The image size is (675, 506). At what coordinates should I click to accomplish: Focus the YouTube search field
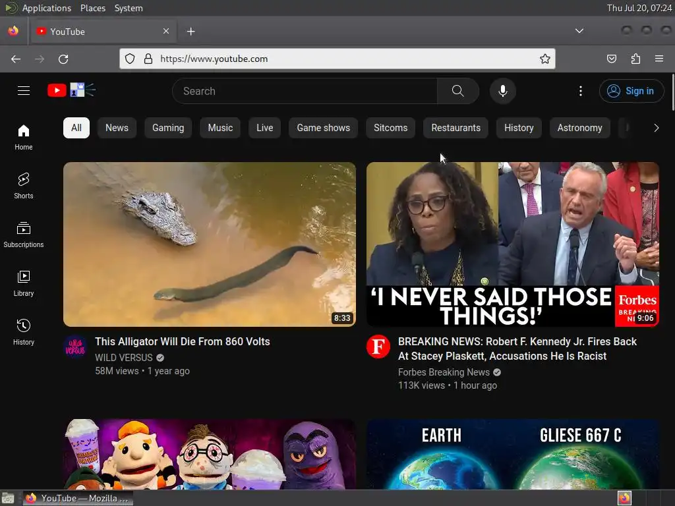pos(305,91)
